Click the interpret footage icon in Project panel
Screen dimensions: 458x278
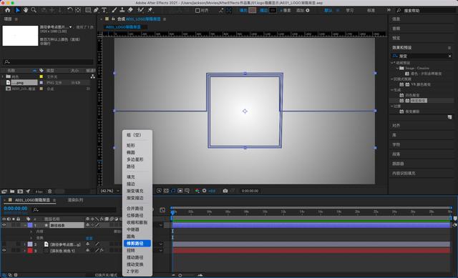(x=4, y=192)
